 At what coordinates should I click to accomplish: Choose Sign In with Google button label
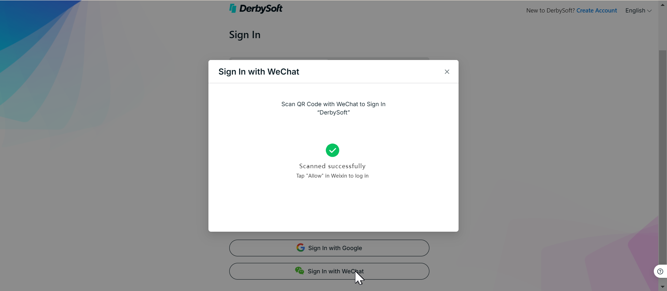click(x=335, y=248)
